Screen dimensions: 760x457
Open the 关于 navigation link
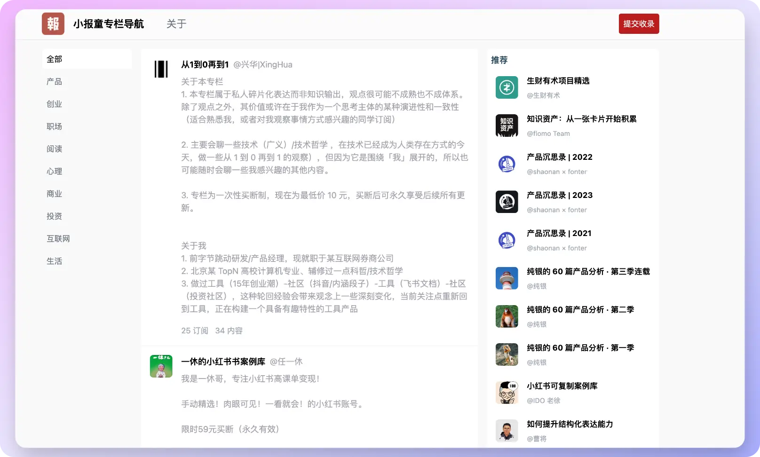click(176, 24)
